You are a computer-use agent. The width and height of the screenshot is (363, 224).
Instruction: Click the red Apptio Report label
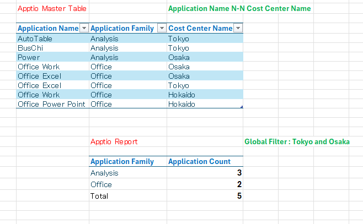point(114,142)
